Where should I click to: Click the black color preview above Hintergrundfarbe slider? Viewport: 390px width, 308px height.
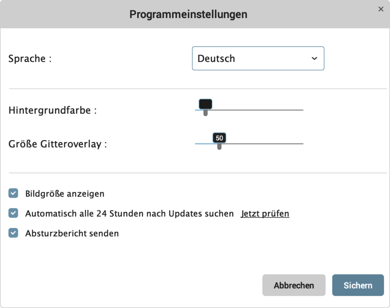click(205, 104)
